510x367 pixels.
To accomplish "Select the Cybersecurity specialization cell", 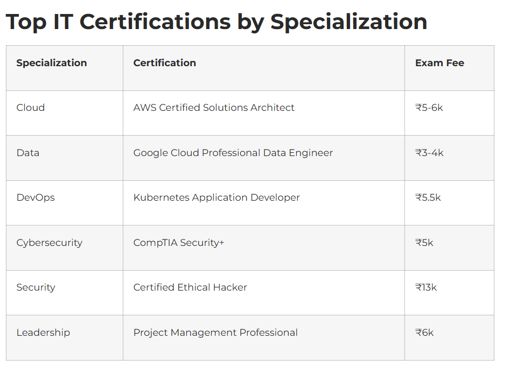I will pyautogui.click(x=50, y=243).
